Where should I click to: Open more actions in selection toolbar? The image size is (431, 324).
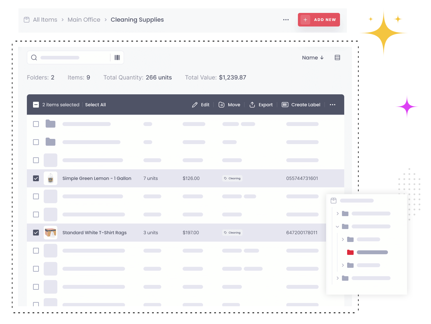click(x=332, y=105)
